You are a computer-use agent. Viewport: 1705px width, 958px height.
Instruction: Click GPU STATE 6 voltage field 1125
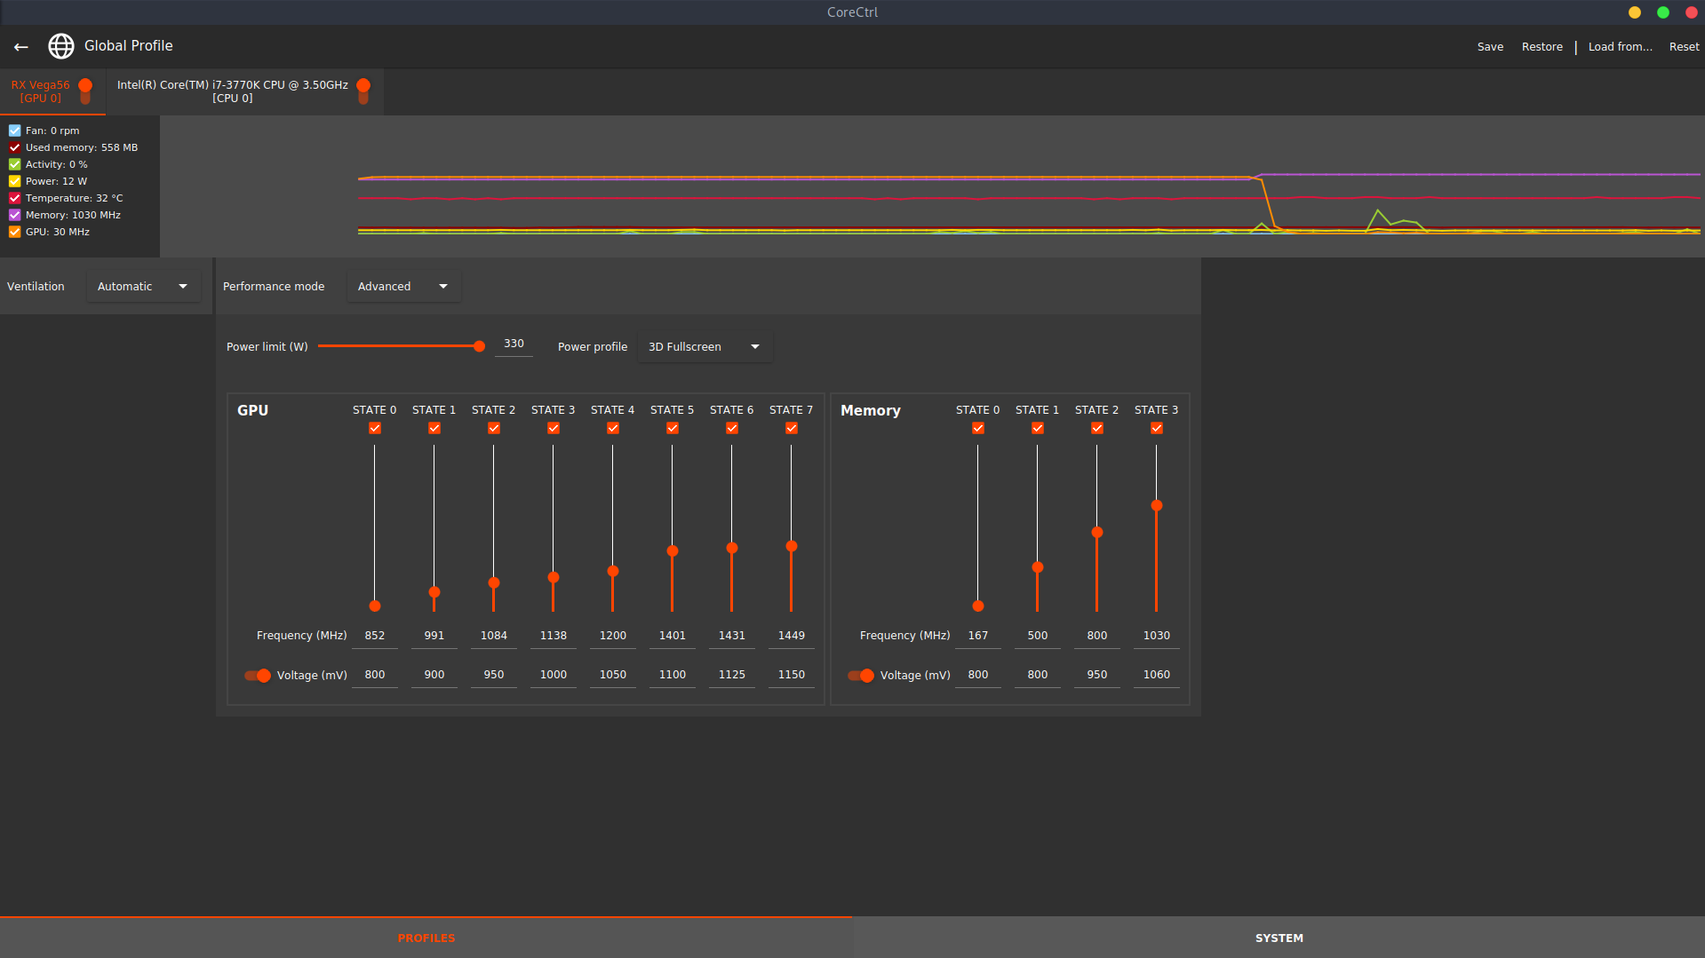(732, 676)
